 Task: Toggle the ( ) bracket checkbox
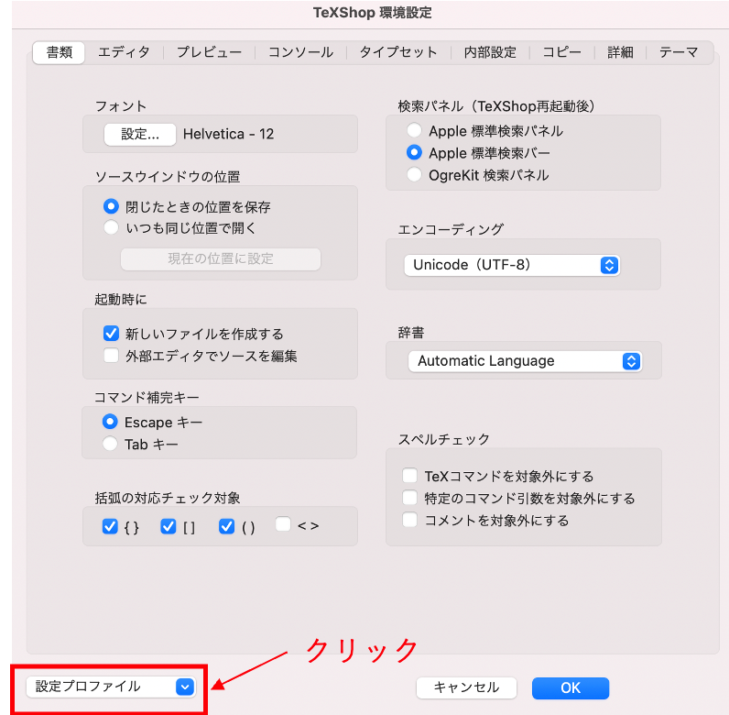[x=226, y=526]
